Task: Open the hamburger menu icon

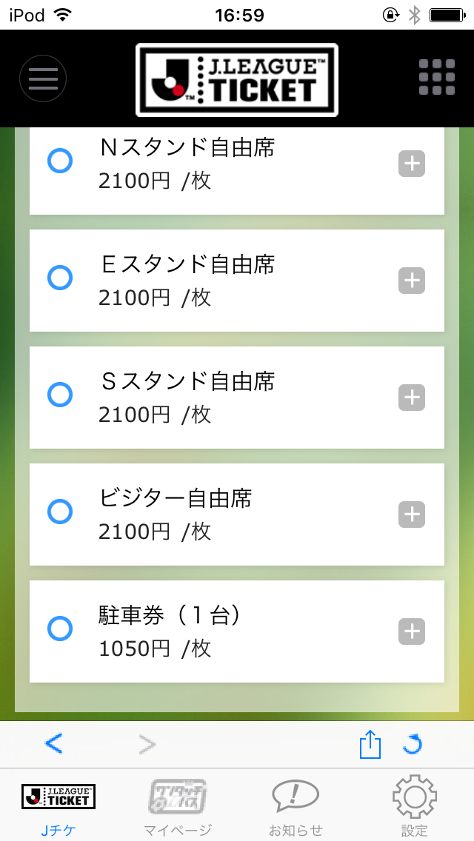Action: [43, 78]
